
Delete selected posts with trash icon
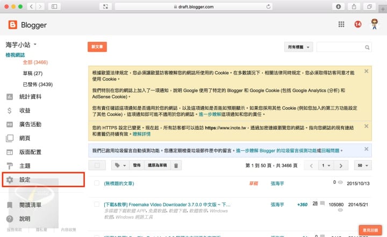(x=176, y=165)
